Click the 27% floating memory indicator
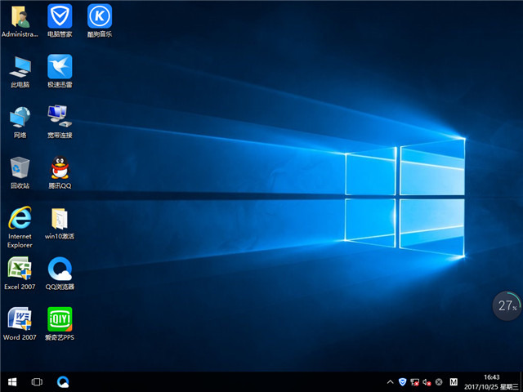 tap(507, 305)
